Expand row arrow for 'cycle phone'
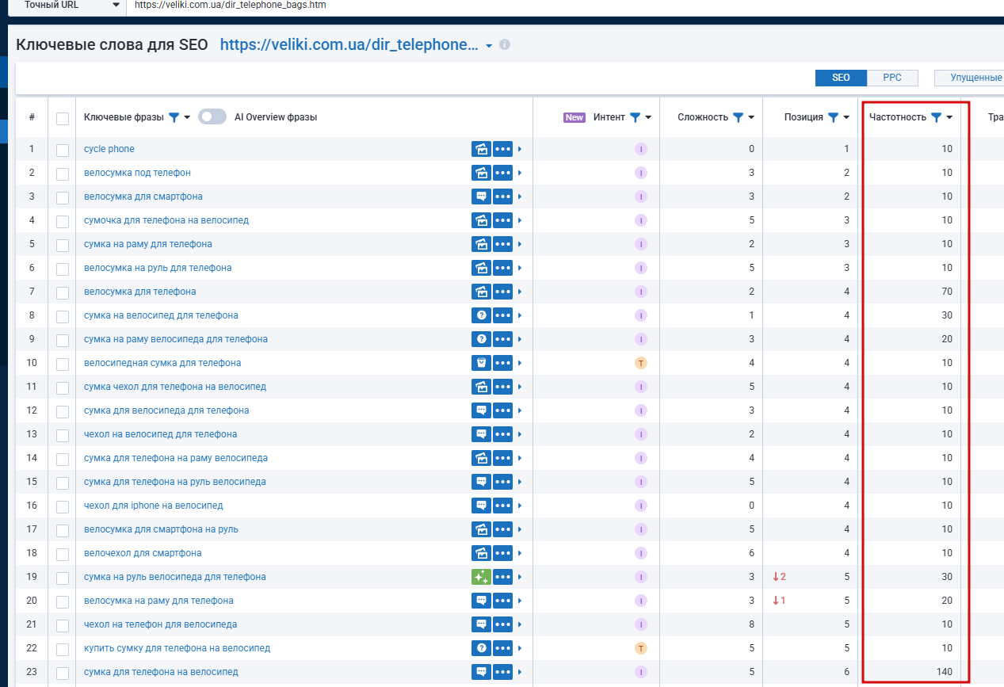 (x=520, y=149)
